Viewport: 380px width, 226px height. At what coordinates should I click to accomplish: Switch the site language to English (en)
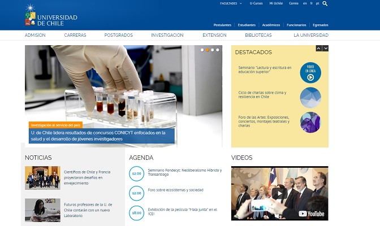[305, 3]
